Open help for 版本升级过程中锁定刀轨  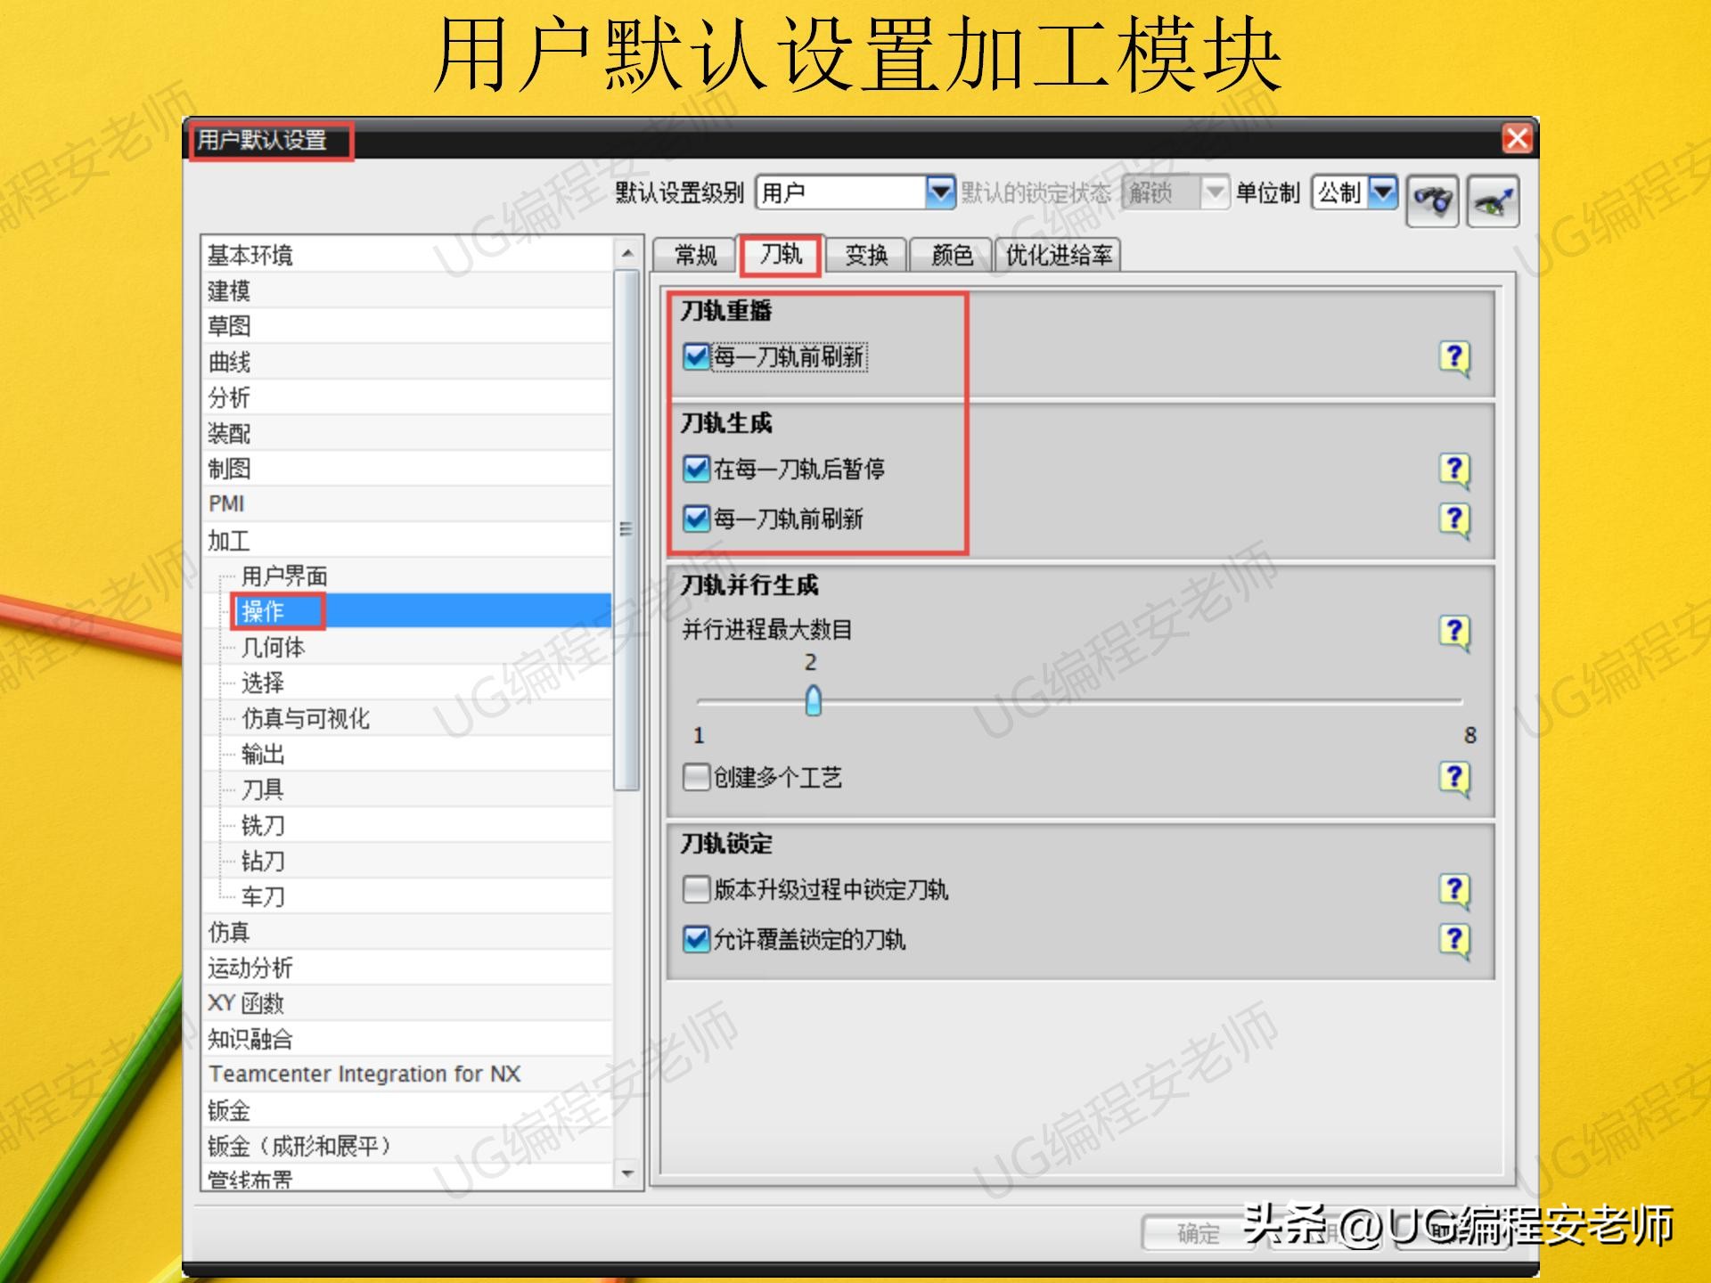[x=1454, y=889]
